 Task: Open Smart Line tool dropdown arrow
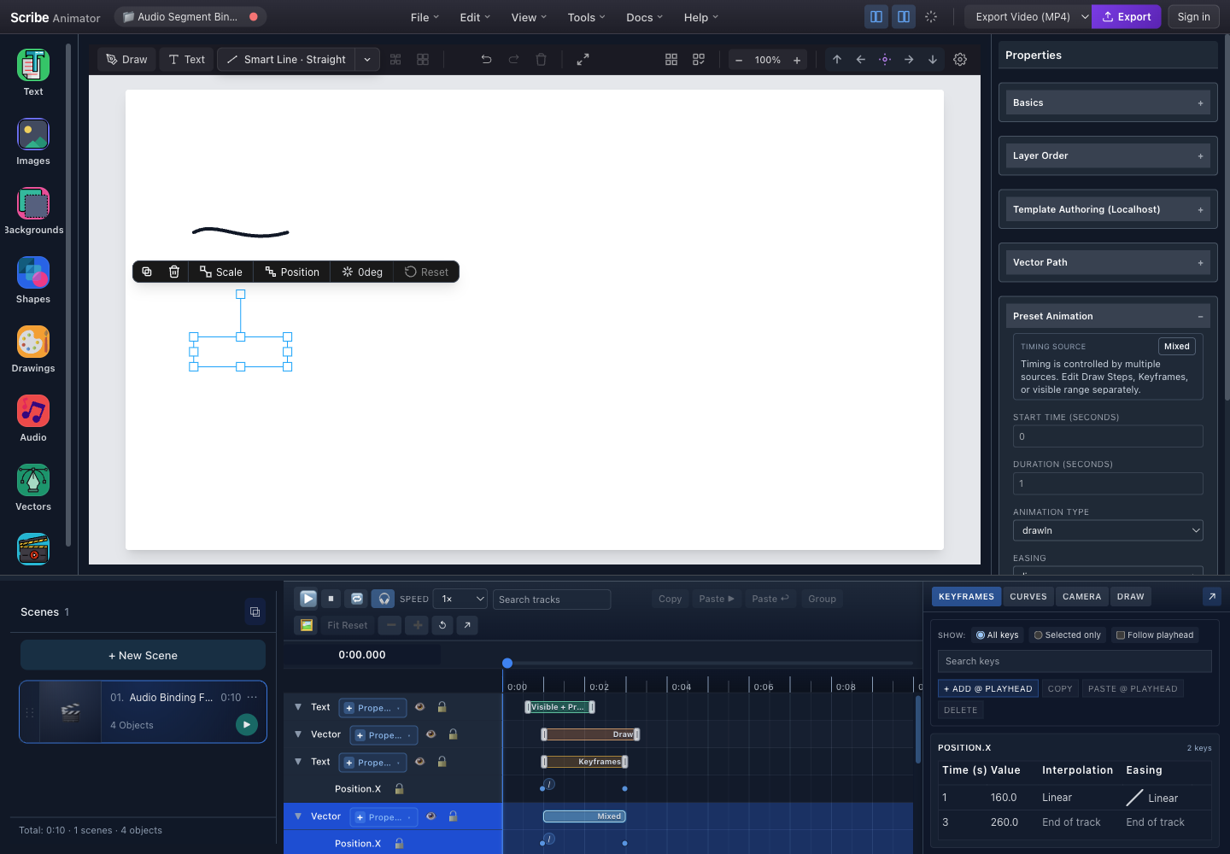point(367,60)
